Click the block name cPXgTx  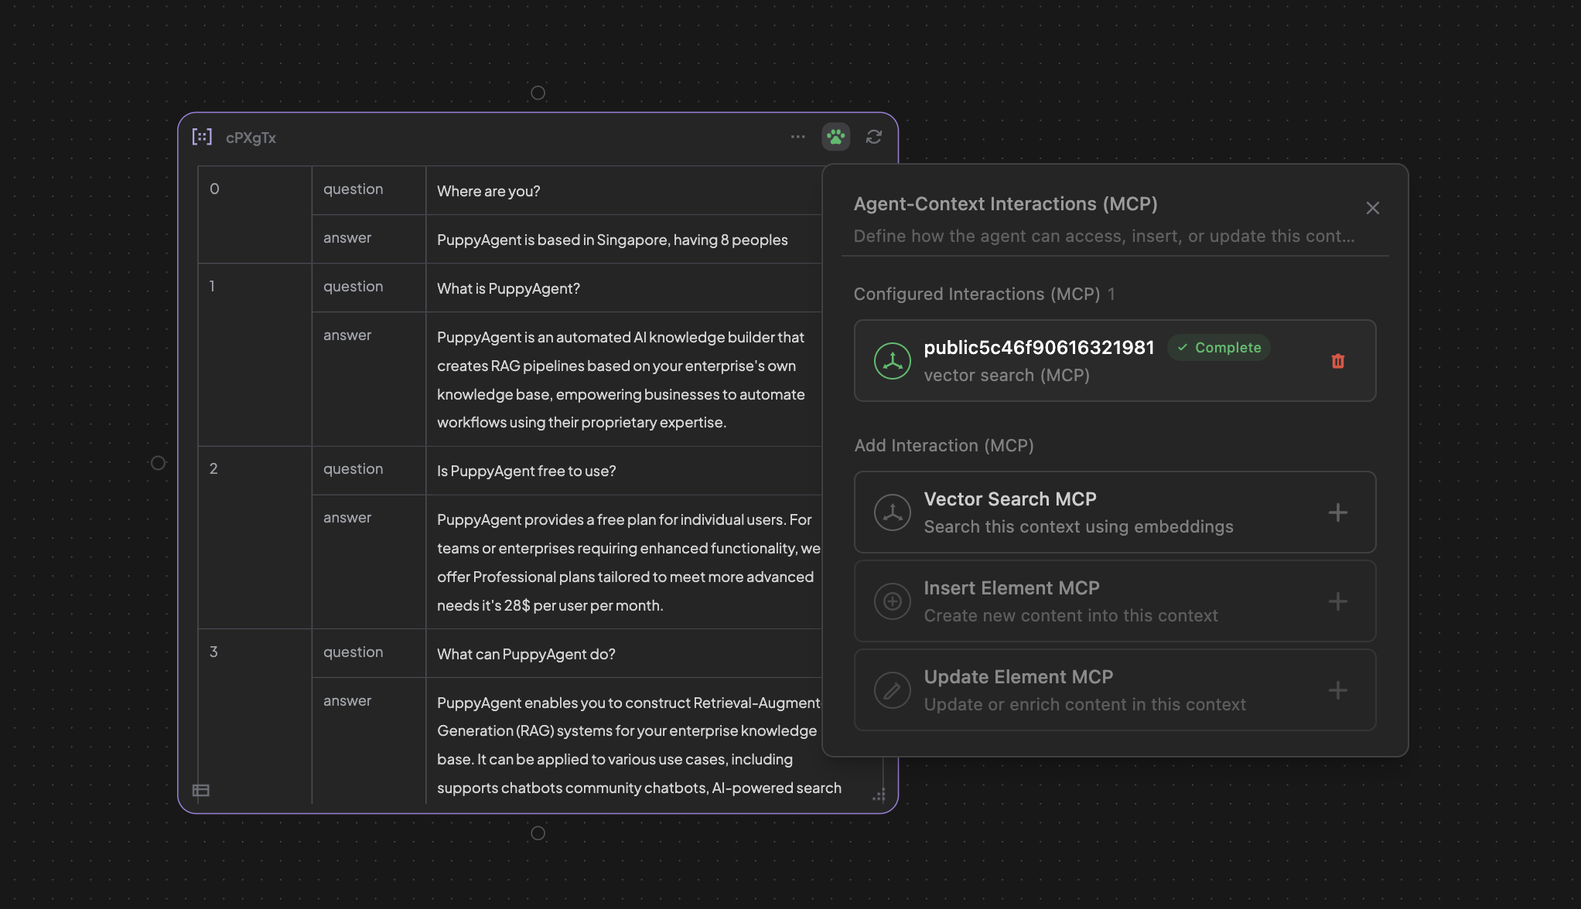coord(251,138)
